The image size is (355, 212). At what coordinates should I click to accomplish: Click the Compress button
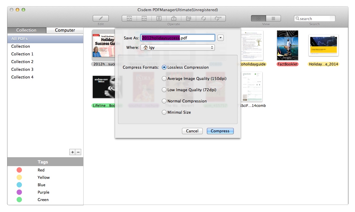point(220,131)
